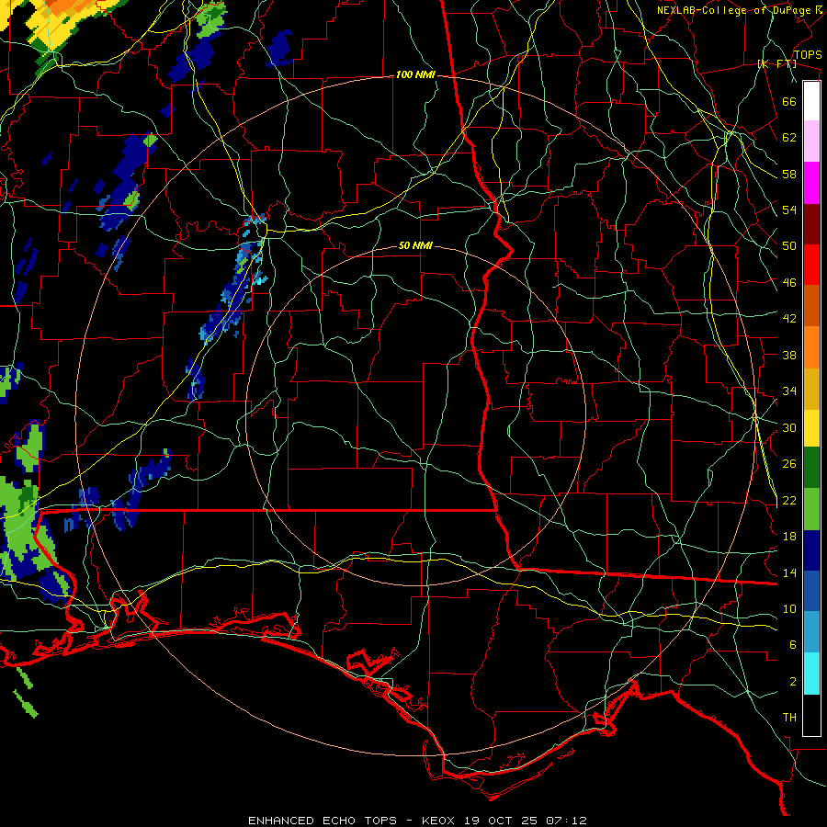Select the "22" legend value

pos(789,500)
